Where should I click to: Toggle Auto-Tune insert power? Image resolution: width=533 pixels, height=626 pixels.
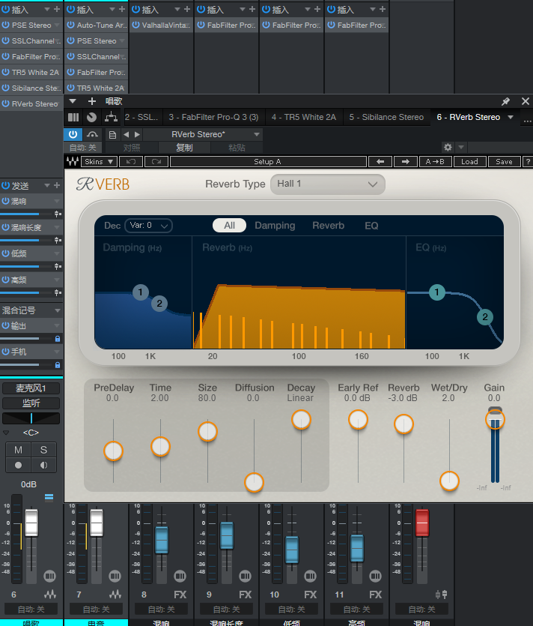pos(70,25)
